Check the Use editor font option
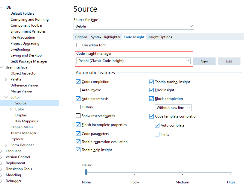 point(79,45)
